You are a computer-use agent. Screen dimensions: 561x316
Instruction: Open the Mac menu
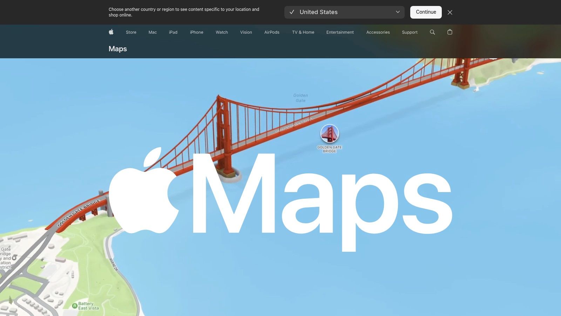[153, 32]
